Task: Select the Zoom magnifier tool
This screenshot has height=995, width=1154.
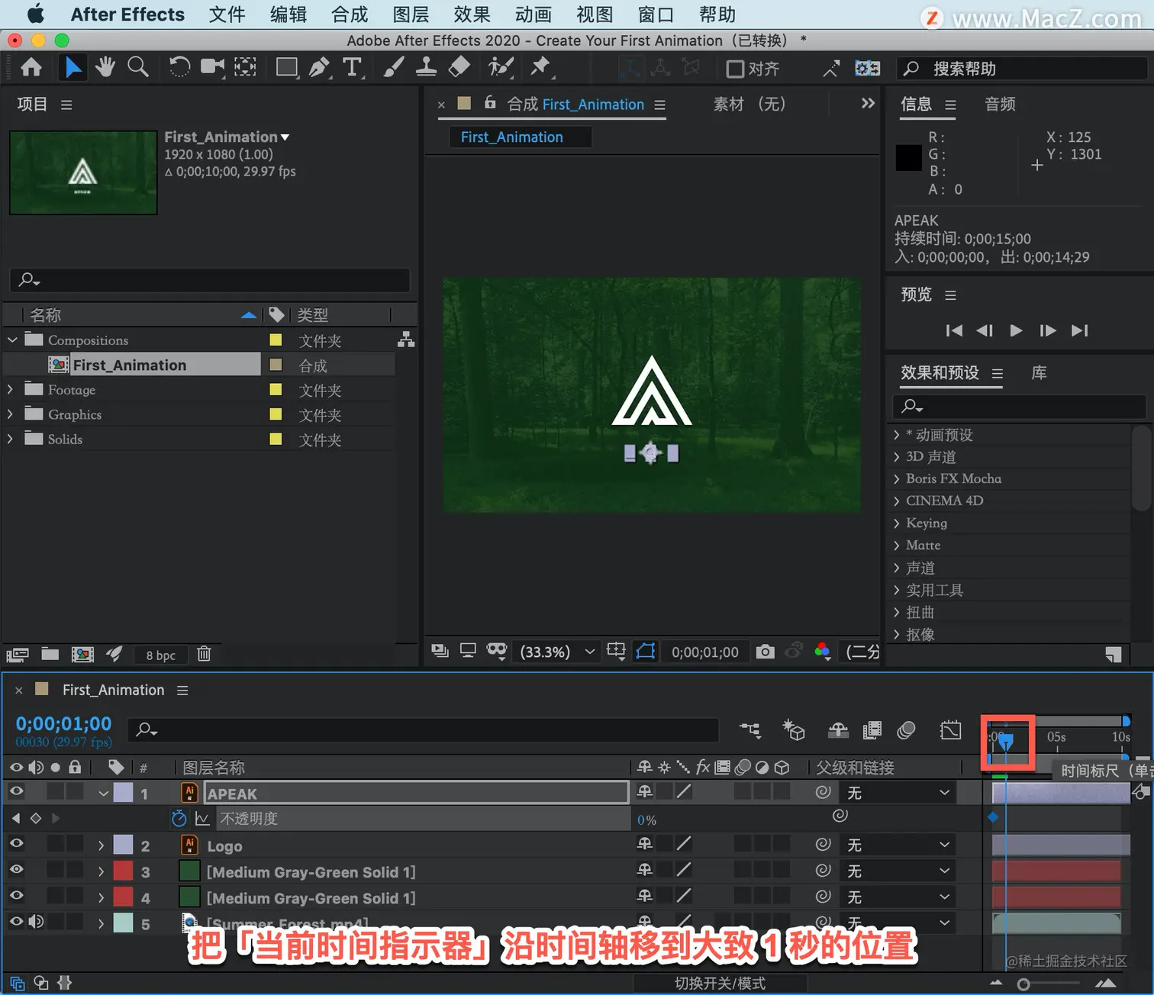Action: coord(138,67)
